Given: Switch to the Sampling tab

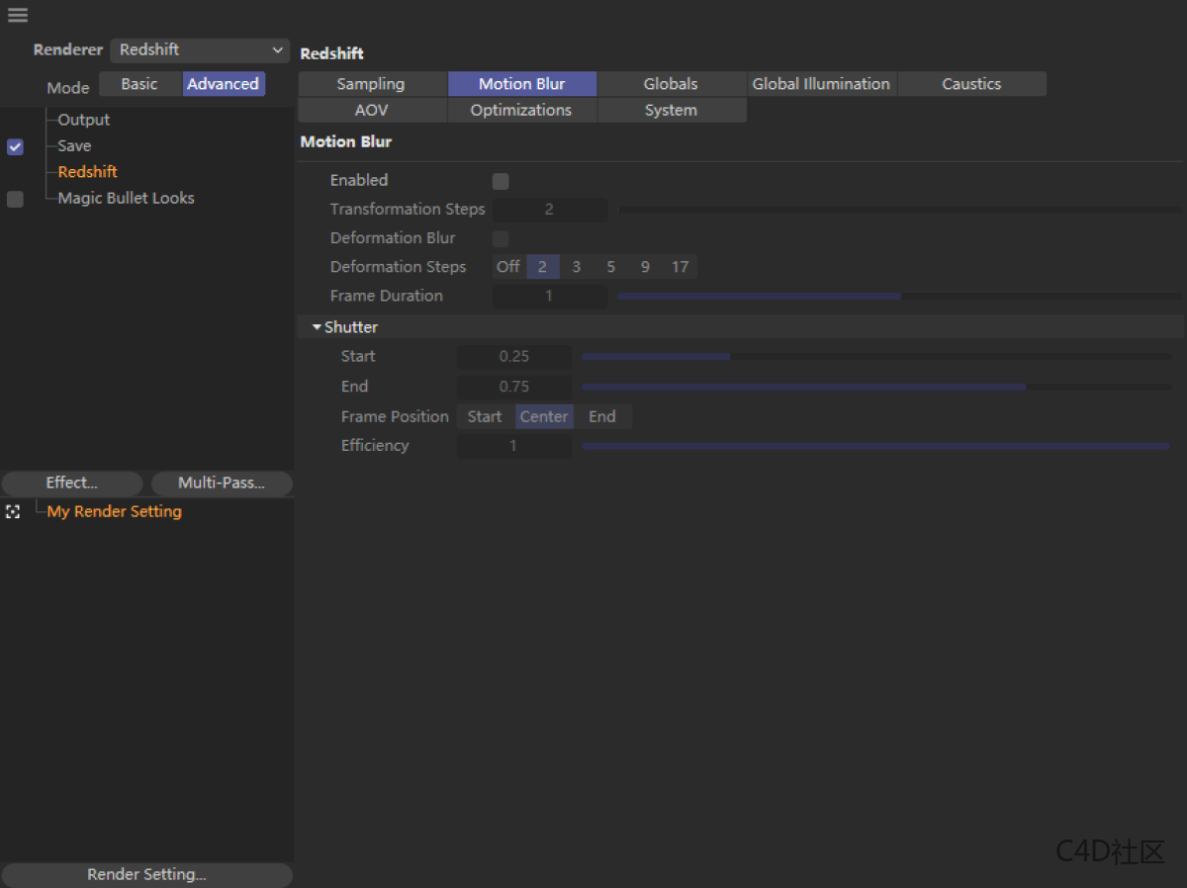Looking at the screenshot, I should click(x=372, y=83).
